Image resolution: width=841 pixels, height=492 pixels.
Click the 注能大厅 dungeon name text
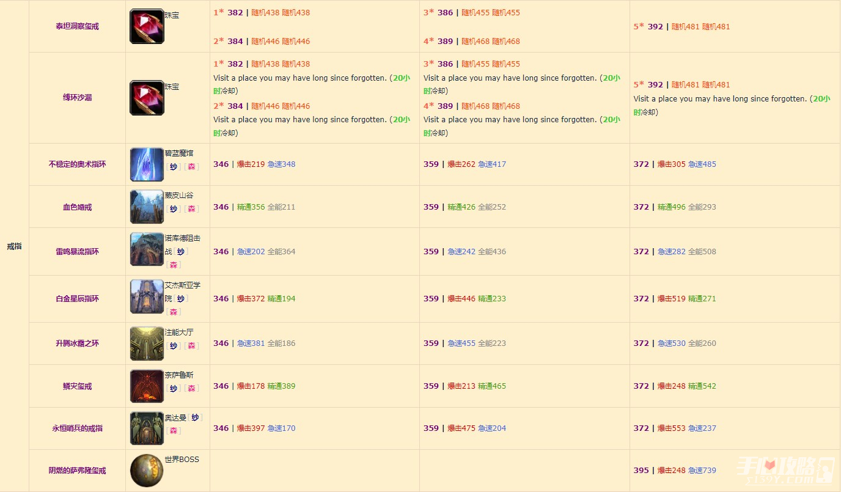click(179, 332)
